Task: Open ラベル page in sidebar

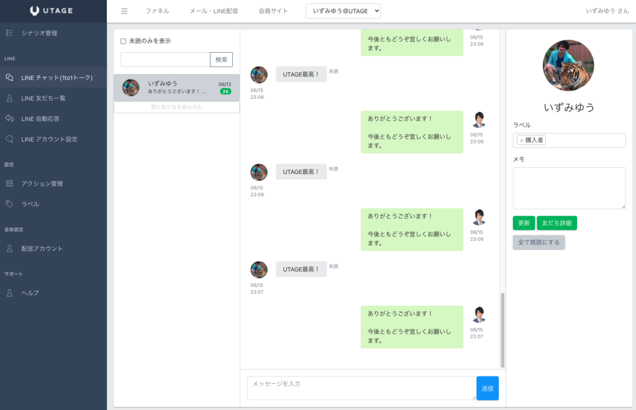Action: [x=30, y=204]
